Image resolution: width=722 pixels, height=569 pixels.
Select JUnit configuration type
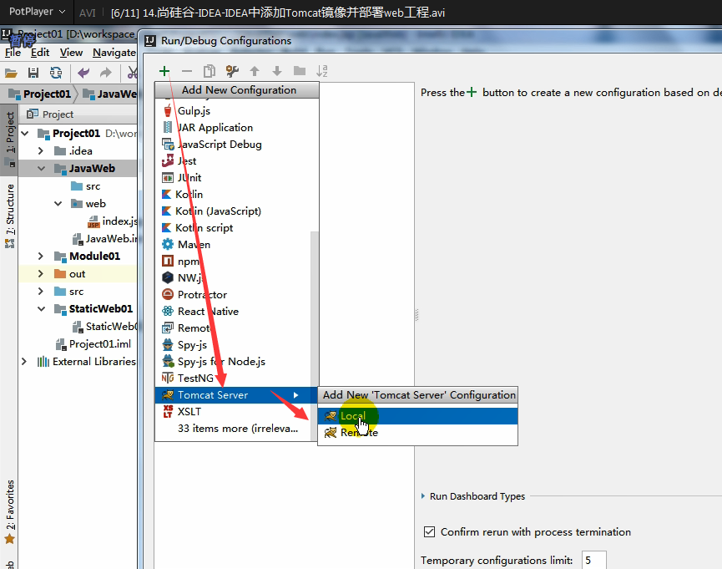point(236,177)
